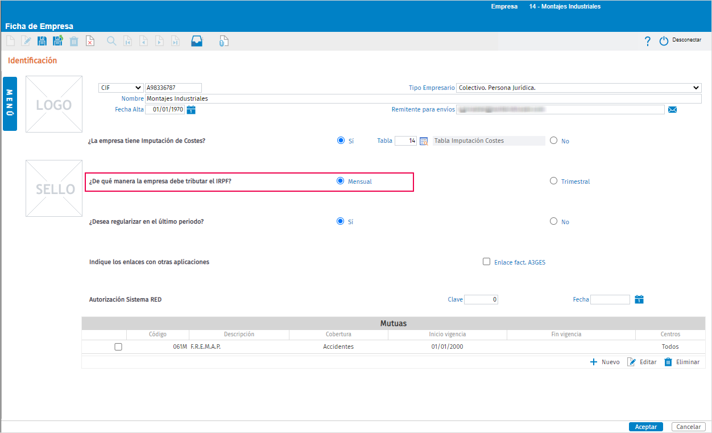Go to the previous record icon

pos(144,41)
